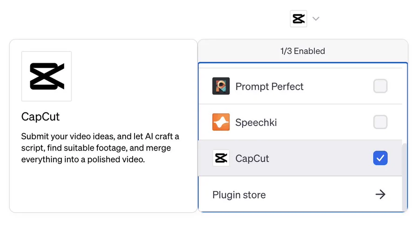This screenshot has width=419, height=231.
Task: Expand the plugin selector chevron
Action: point(316,19)
